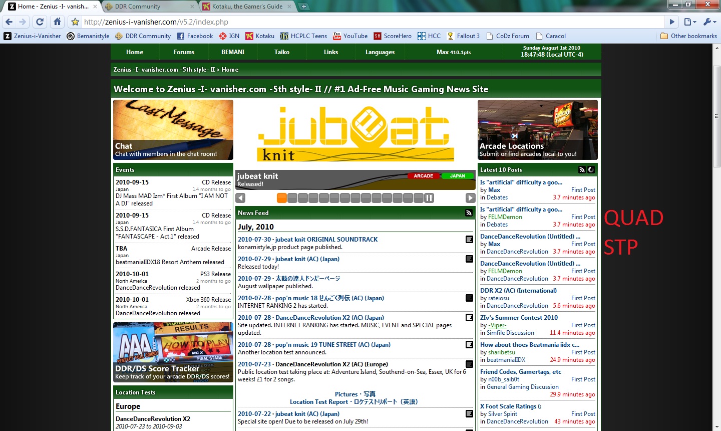Open the ZIv's Summer Contest 2010 post
The height and width of the screenshot is (431, 721).
519,318
